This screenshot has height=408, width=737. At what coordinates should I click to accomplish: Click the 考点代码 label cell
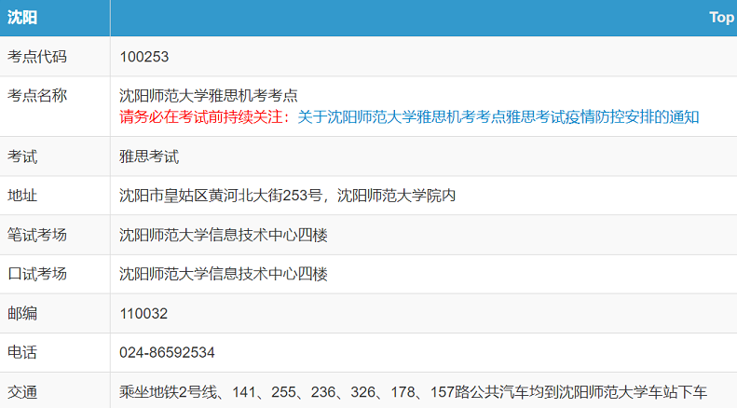pyautogui.click(x=37, y=57)
